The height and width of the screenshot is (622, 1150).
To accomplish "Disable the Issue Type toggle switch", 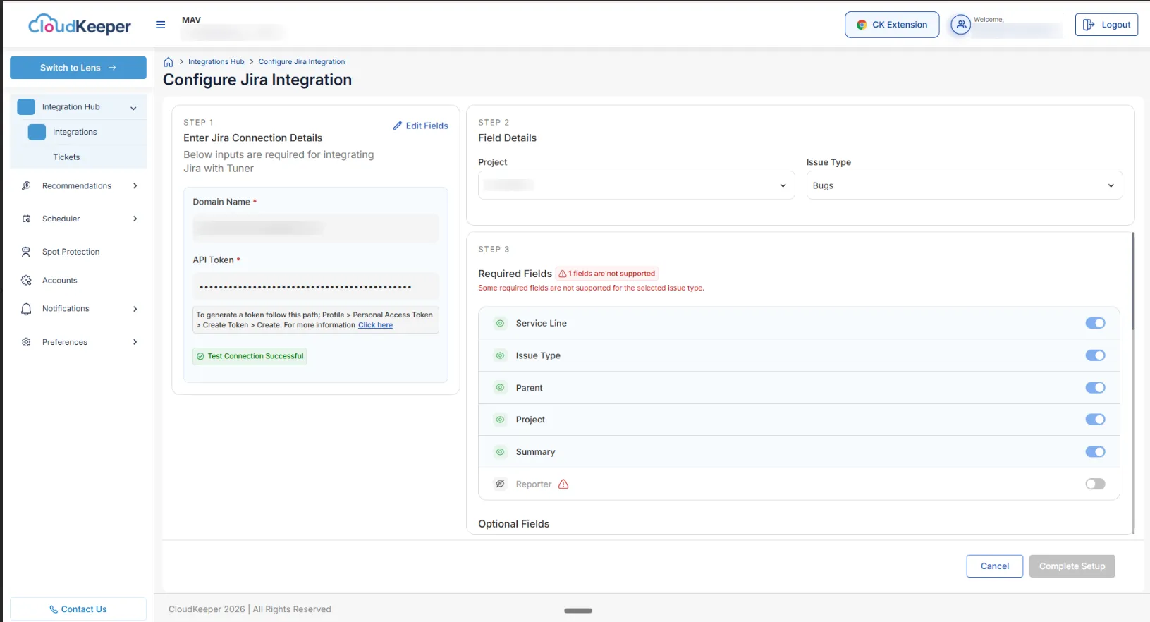I will (x=1095, y=355).
